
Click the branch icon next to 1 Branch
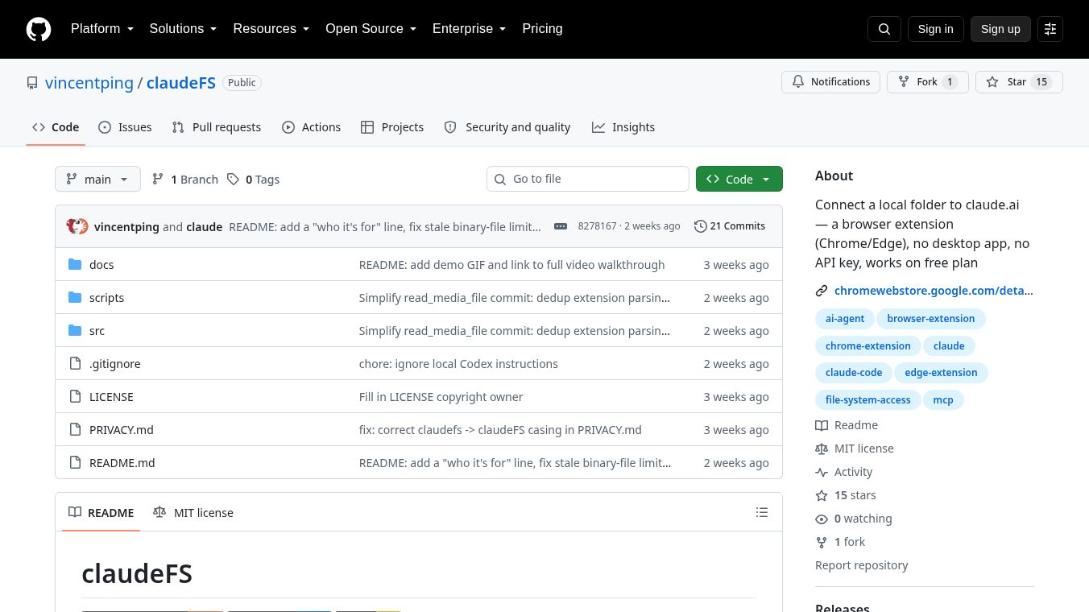point(158,179)
